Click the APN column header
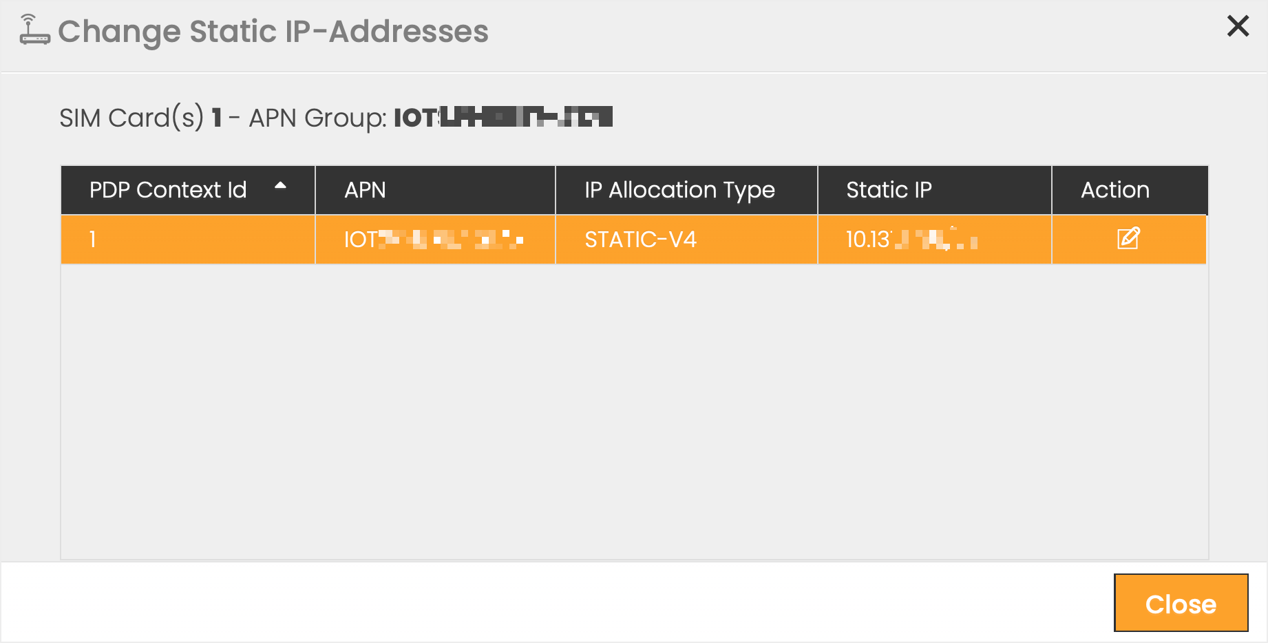This screenshot has width=1268, height=643. coord(365,190)
